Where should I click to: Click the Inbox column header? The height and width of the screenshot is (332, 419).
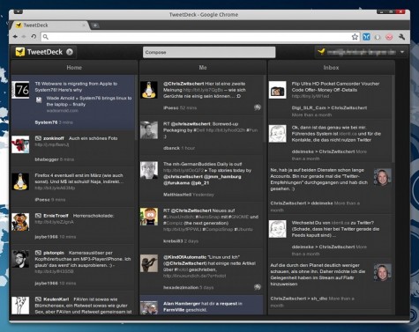331,68
